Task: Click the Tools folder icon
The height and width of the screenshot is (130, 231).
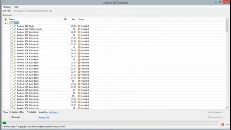Action: coord(12,23)
